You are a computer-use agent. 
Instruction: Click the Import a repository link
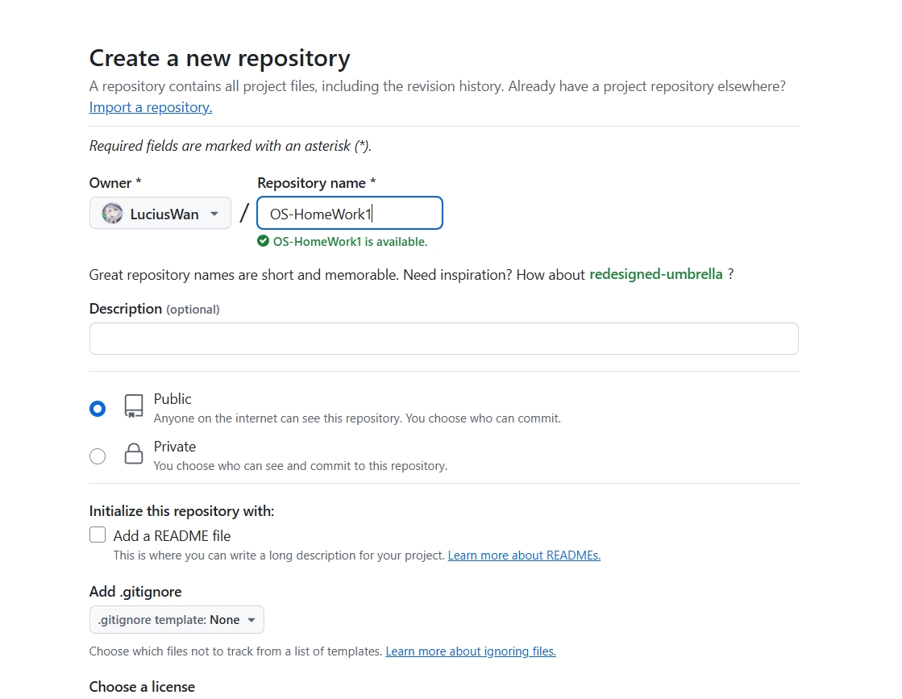click(x=151, y=107)
